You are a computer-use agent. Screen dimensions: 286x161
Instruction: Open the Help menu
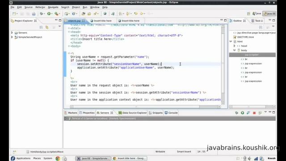click(105, 7)
